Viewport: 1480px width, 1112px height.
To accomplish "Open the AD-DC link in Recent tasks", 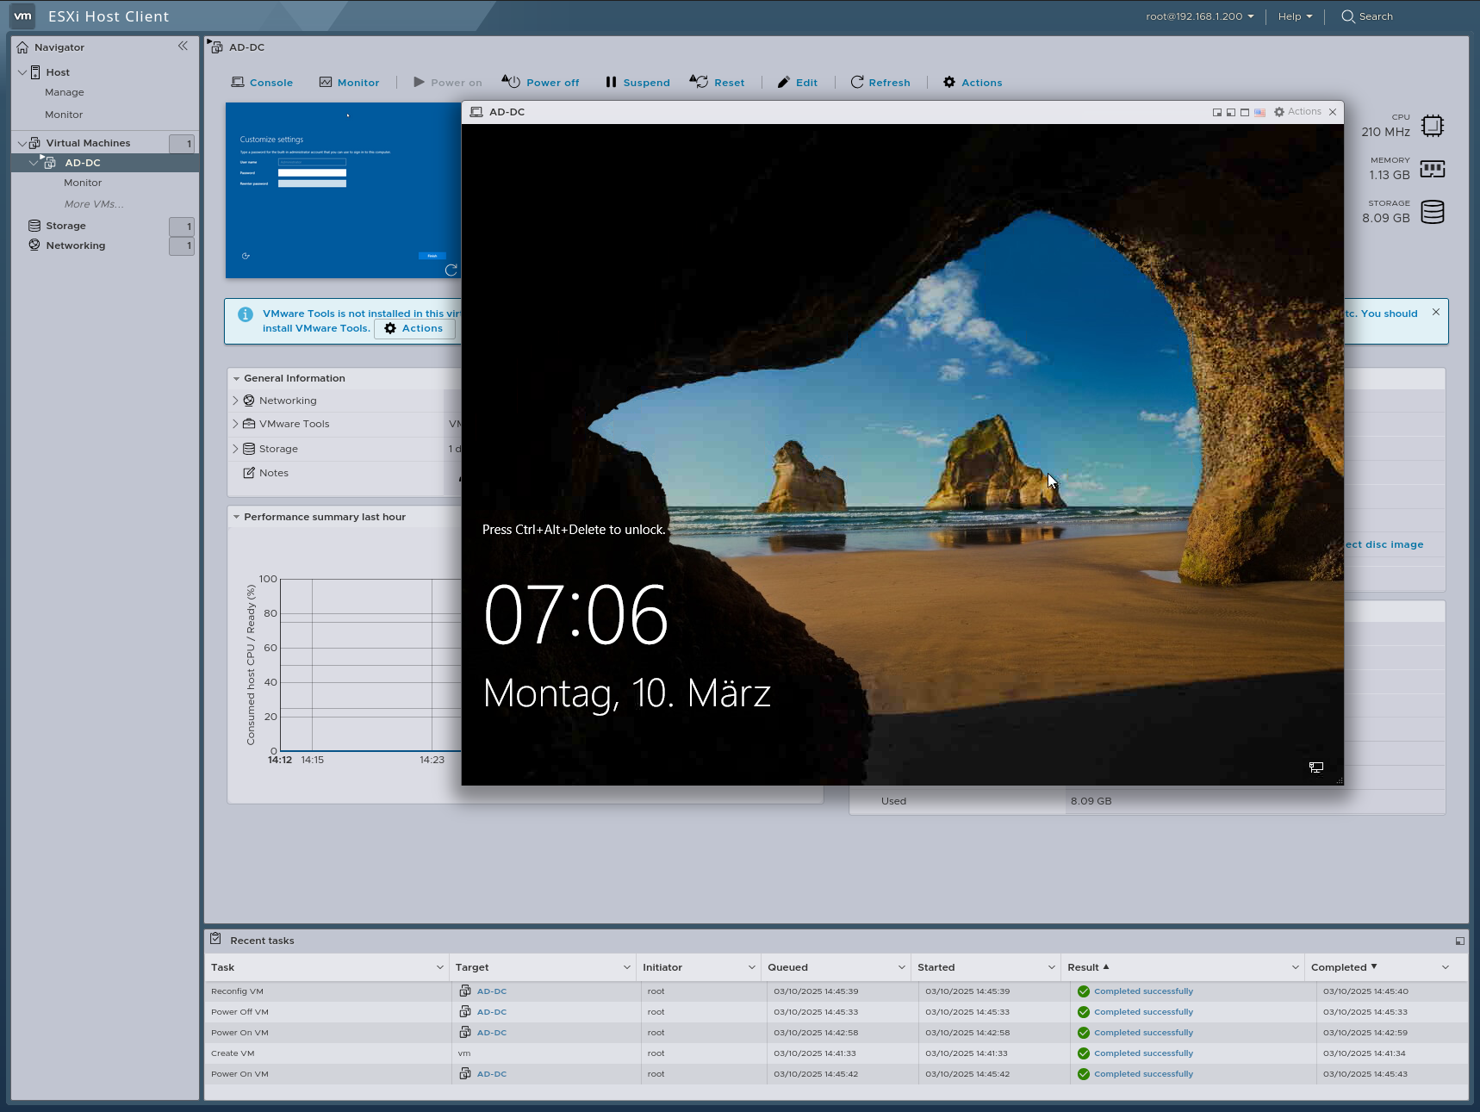I will (x=491, y=991).
